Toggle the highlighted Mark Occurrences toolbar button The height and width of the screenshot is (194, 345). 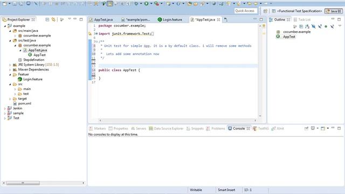[x=110, y=4]
